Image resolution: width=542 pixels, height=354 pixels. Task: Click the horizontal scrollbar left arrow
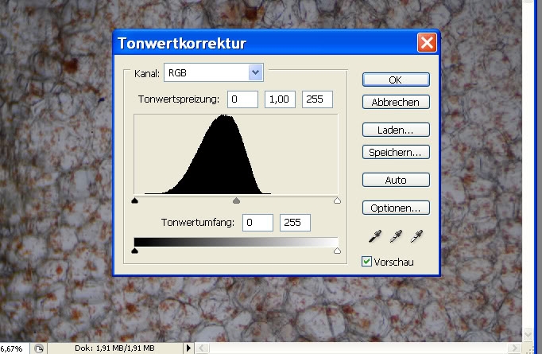click(202, 348)
